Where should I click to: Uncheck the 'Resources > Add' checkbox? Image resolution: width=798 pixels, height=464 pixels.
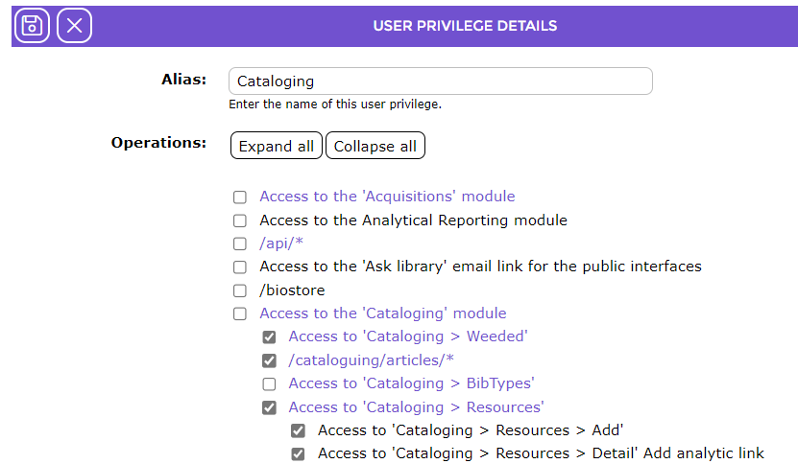coord(299,431)
